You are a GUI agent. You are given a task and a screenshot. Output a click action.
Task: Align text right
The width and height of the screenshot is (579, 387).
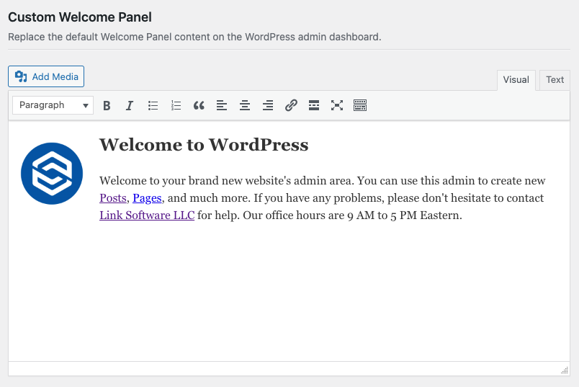(268, 106)
